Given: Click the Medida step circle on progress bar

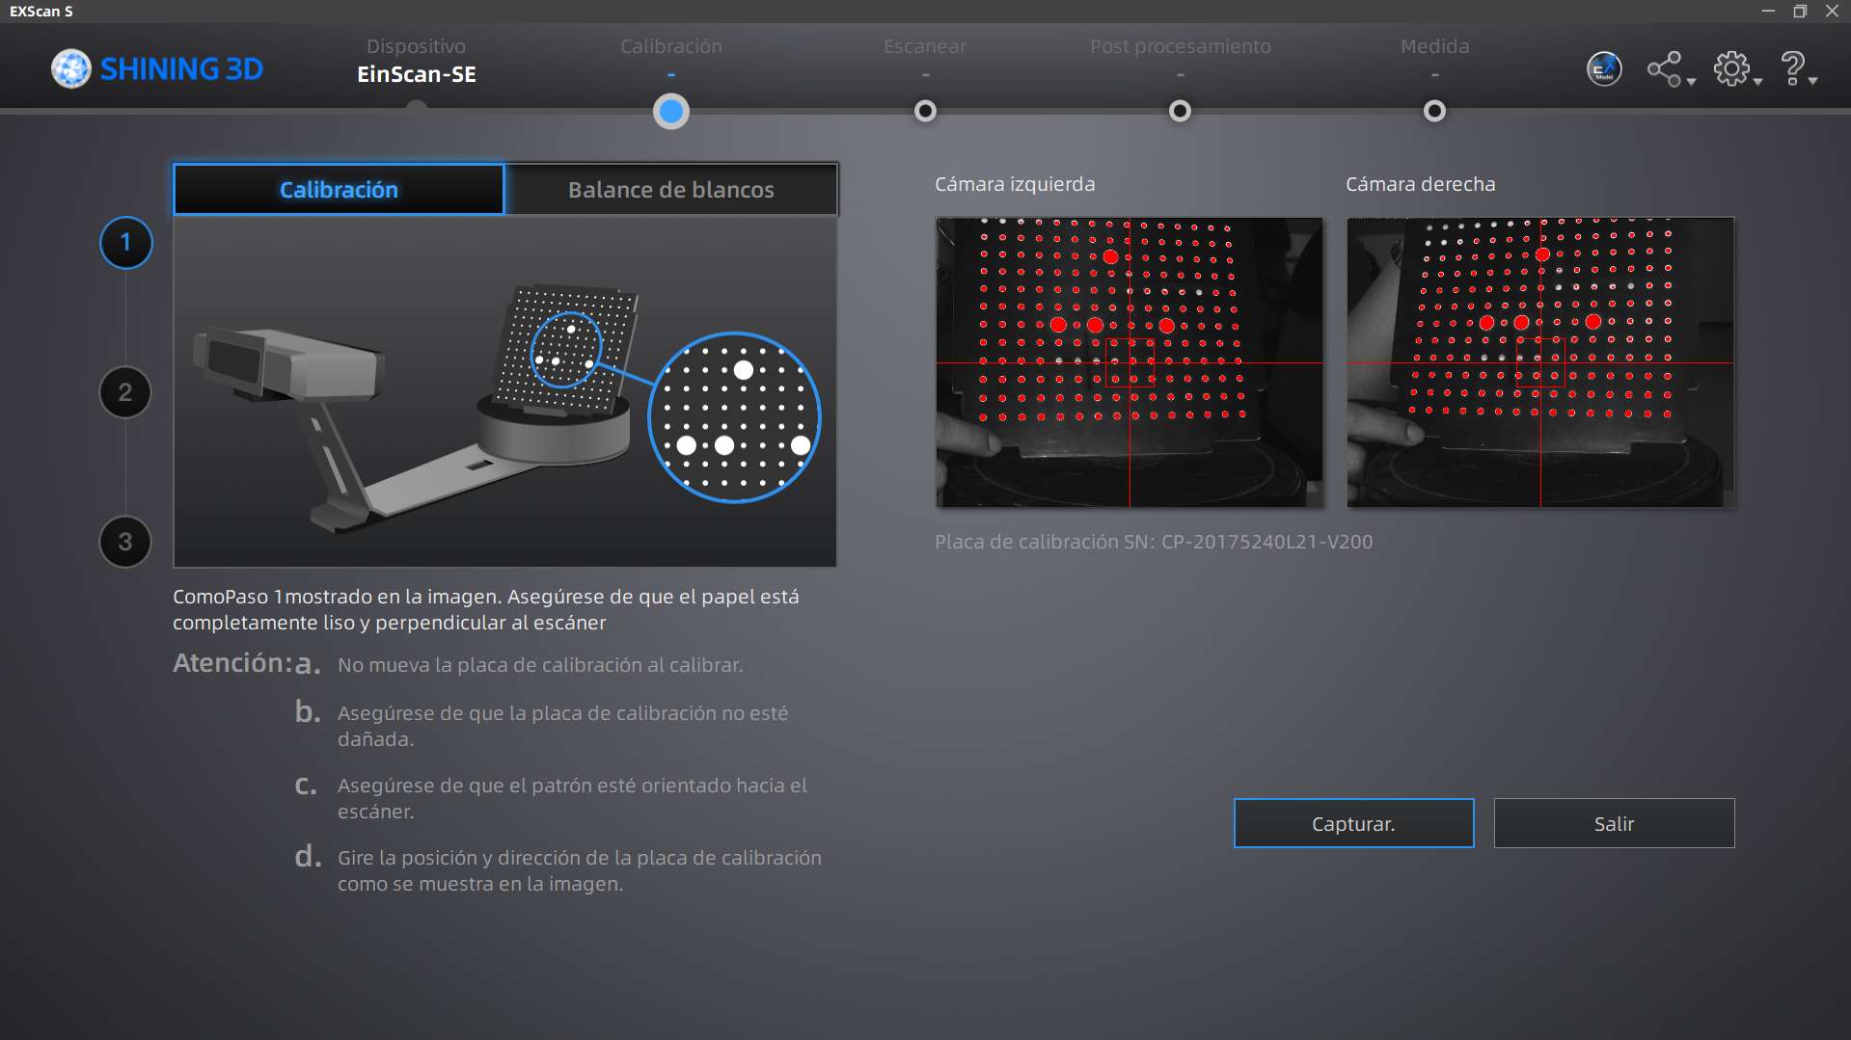Looking at the screenshot, I should tap(1434, 111).
